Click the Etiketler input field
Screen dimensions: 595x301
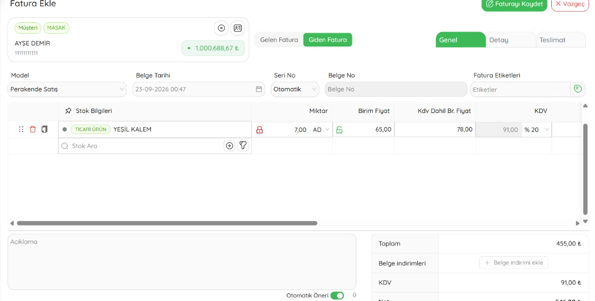coord(520,89)
